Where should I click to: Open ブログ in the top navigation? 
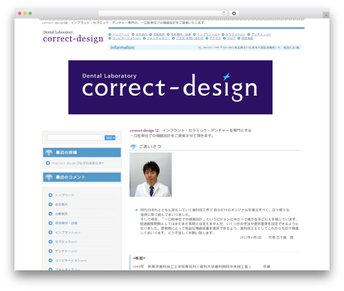point(231,39)
